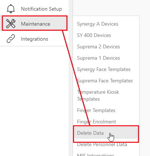Viewport: 150px width, 156px height.
Task: Open MIS Integrations at submenu bottom
Action: click(96, 155)
